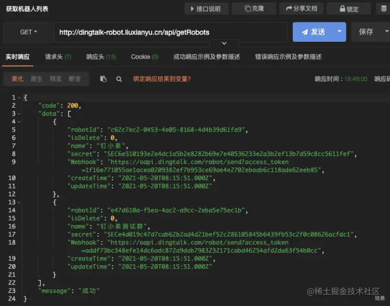Click the "code": 200 line

tap(60, 105)
